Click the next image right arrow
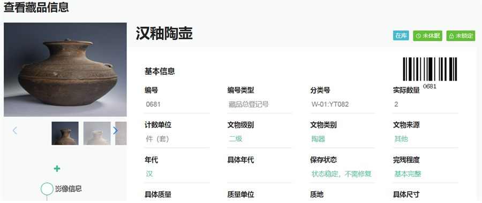Viewport: 482px width, 203px height. coord(115,131)
